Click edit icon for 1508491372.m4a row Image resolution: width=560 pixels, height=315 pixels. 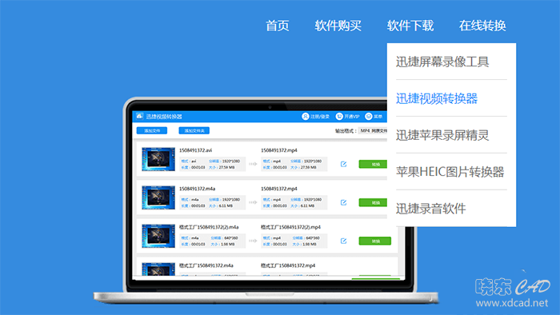(x=343, y=202)
